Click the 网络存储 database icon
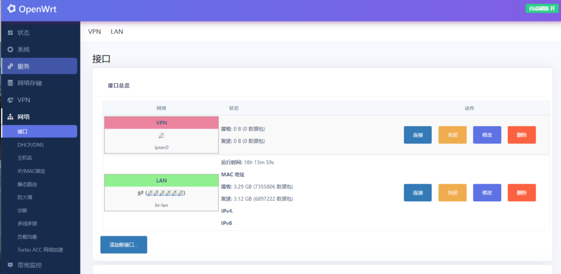This screenshot has width=561, height=274. 10,83
